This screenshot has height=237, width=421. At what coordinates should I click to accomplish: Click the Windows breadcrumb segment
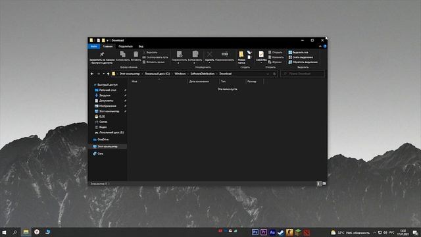point(180,74)
